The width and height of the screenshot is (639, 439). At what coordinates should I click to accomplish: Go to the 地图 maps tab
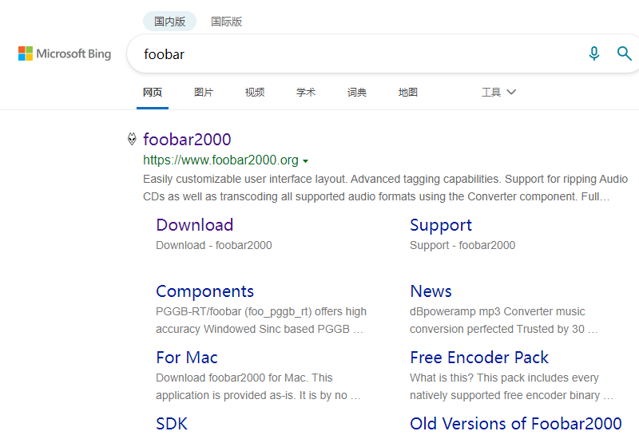point(408,92)
